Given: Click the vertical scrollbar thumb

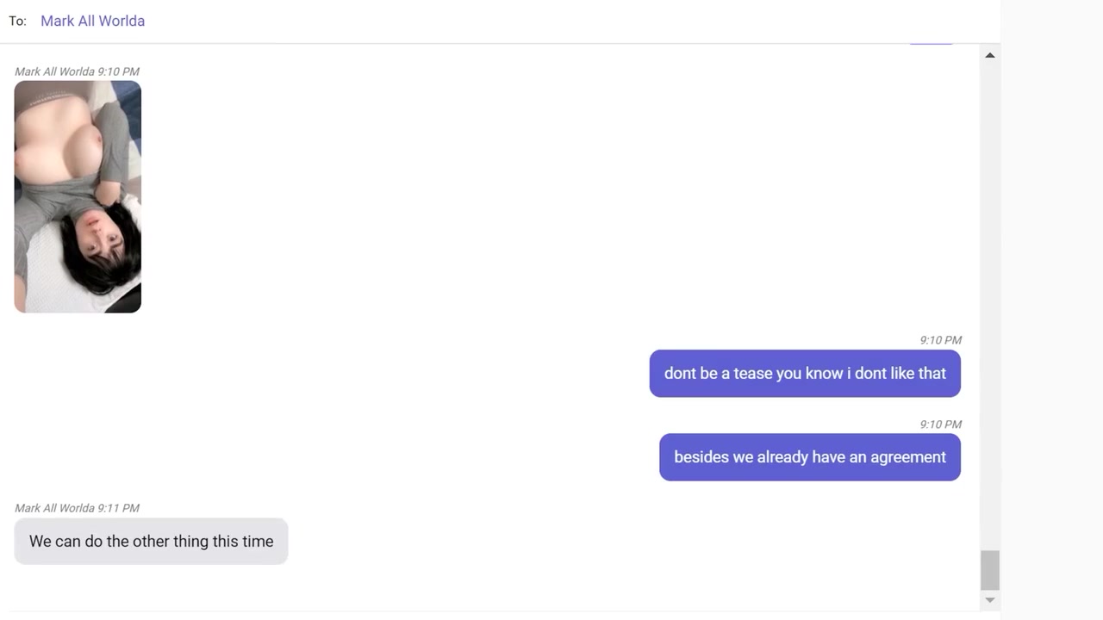Looking at the screenshot, I should 989,570.
